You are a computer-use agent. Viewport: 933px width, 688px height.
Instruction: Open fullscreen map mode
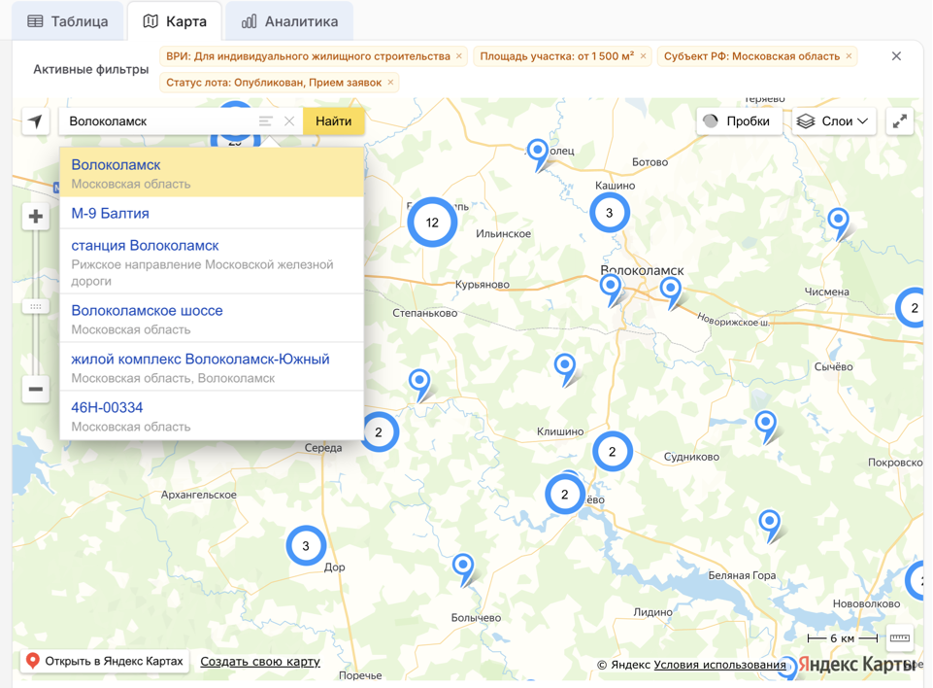[900, 121]
